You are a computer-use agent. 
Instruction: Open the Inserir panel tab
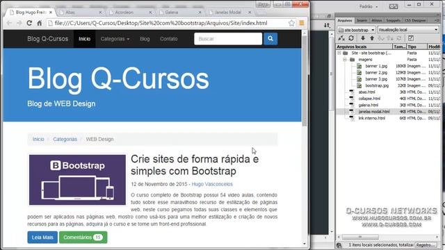click(x=362, y=20)
